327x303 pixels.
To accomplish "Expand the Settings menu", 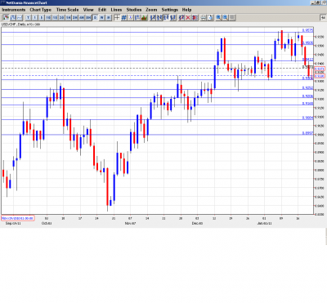I will (169, 10).
